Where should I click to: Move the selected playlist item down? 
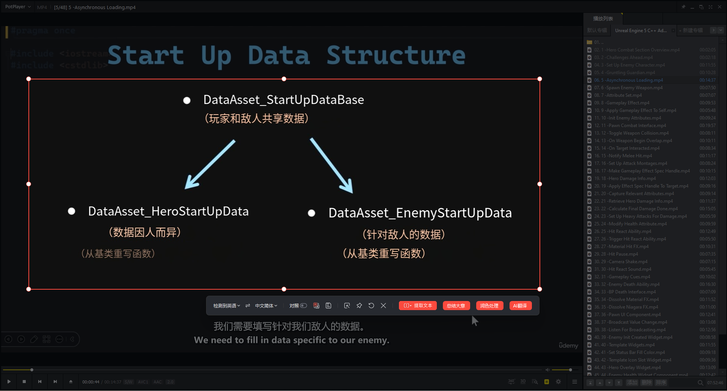(x=609, y=383)
